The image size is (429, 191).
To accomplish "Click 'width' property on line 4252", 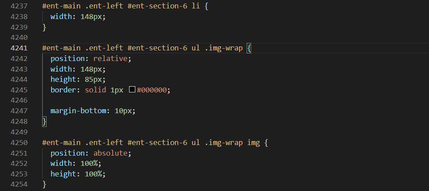I will point(61,163).
